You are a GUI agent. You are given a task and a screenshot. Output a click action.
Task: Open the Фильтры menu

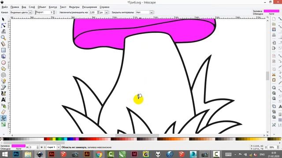coord(74,7)
